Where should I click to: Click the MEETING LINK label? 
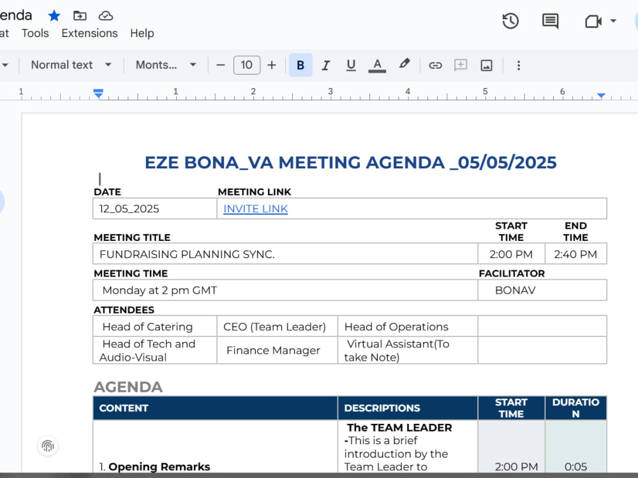point(255,192)
